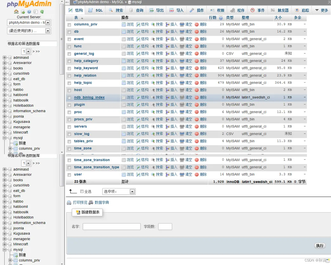Expand the upper books database node
The image size is (331, 265).
(x=4, y=68)
